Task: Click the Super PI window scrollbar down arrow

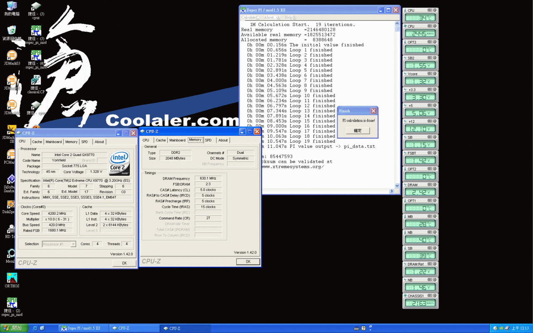Action: tap(397, 186)
